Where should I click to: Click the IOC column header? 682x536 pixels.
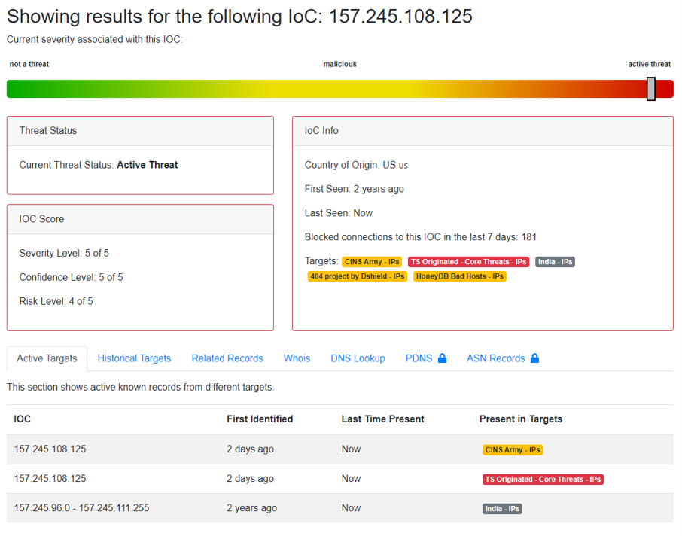tap(23, 419)
